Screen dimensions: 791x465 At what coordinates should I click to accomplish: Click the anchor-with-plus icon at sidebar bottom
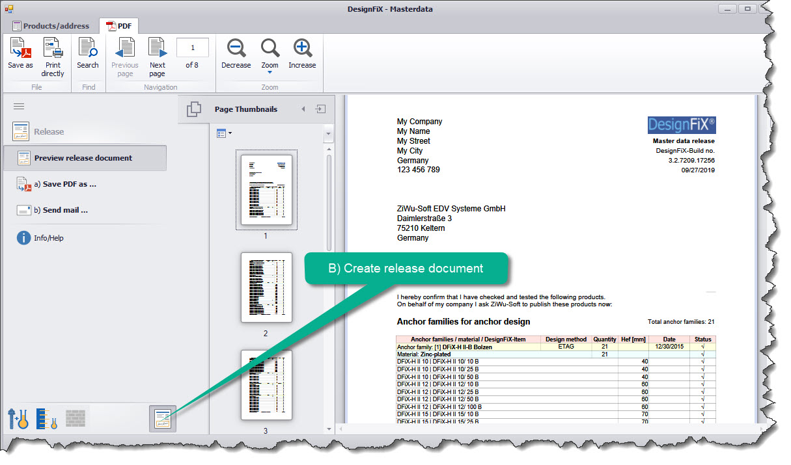tap(18, 418)
